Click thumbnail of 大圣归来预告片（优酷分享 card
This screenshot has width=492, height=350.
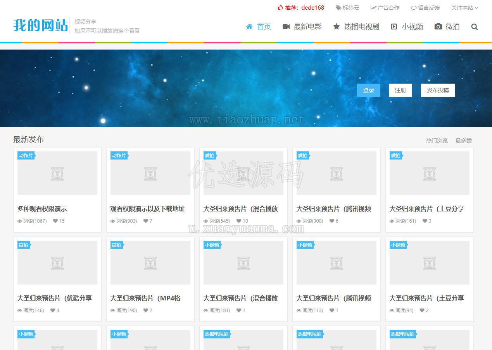[57, 262]
